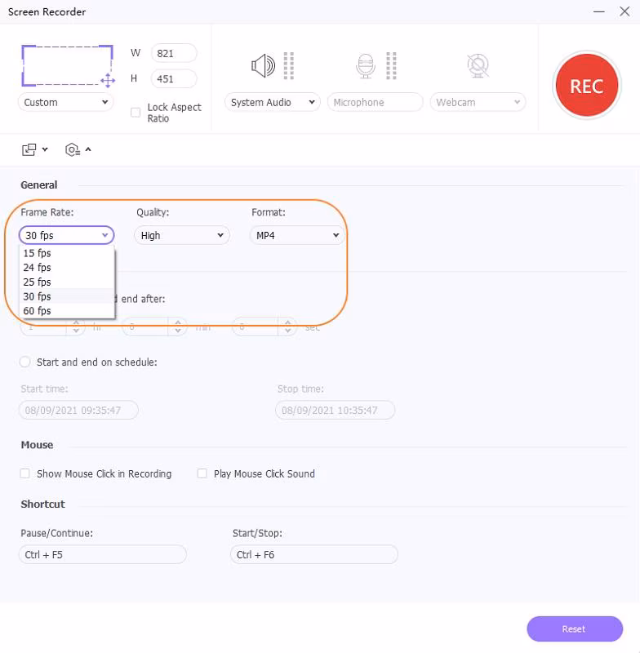The image size is (640, 653).
Task: Click the microphone icon
Action: click(365, 65)
